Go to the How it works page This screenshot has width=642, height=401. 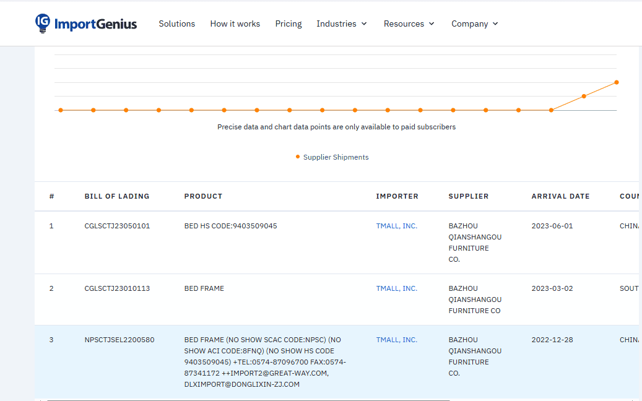(x=235, y=24)
